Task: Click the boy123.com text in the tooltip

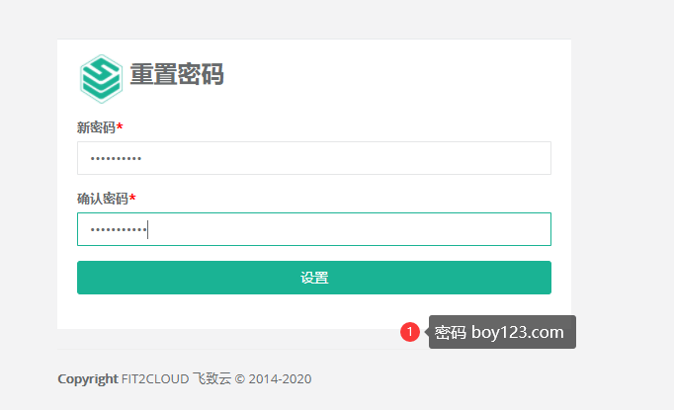Action: (x=517, y=332)
